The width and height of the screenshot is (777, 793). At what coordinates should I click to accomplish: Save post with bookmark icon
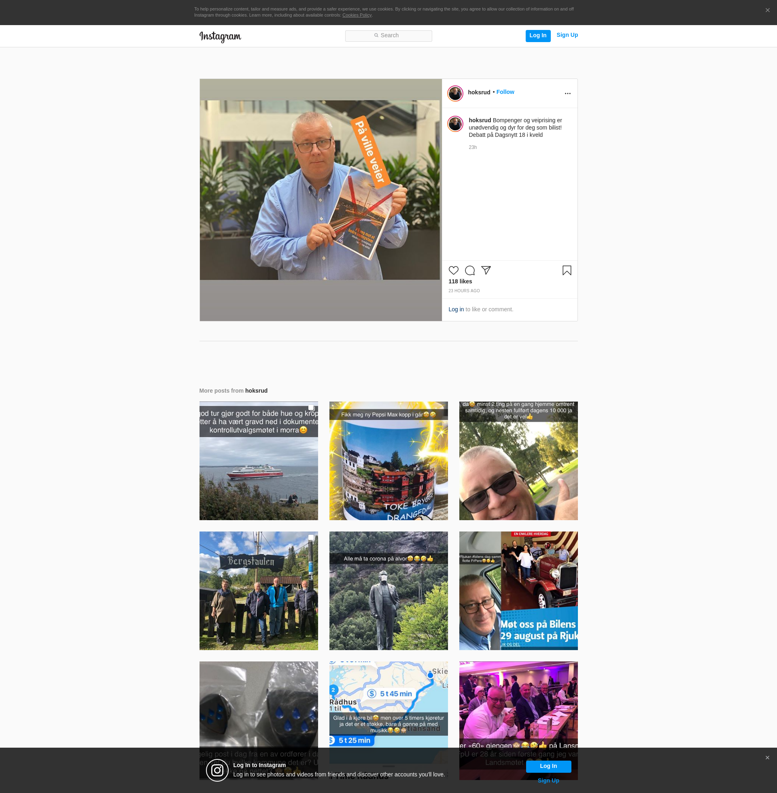(567, 270)
